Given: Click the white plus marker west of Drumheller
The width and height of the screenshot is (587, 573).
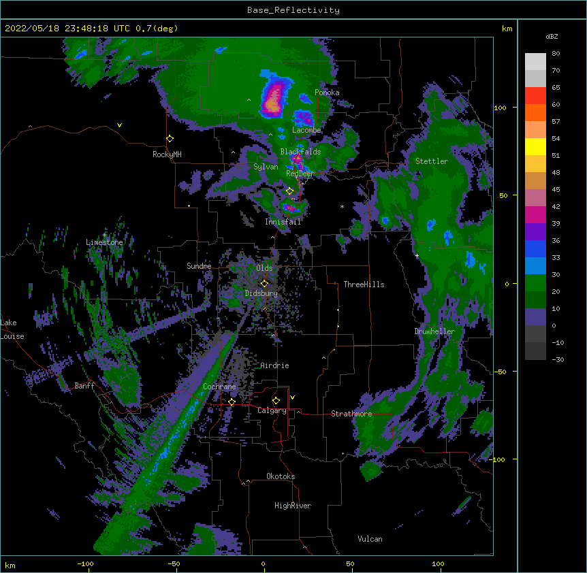Looking at the screenshot, I should pyautogui.click(x=417, y=255).
